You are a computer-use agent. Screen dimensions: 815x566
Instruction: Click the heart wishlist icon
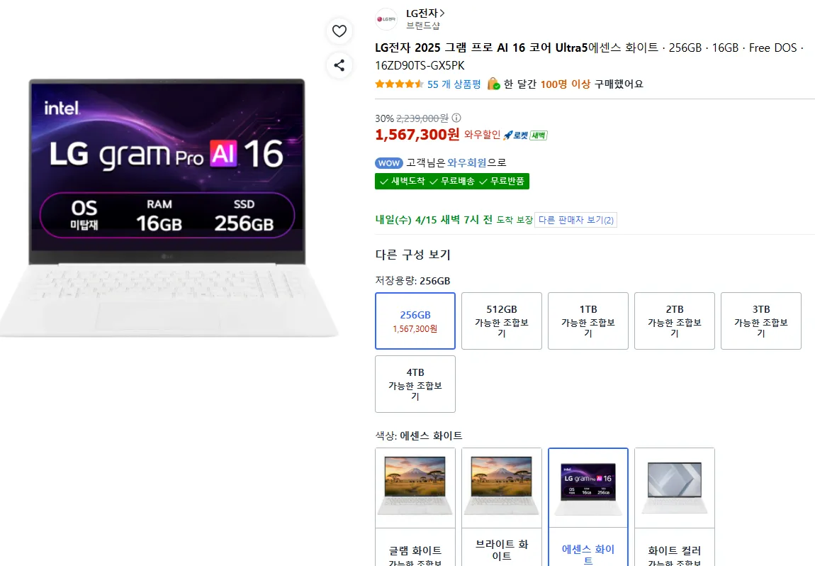point(339,30)
